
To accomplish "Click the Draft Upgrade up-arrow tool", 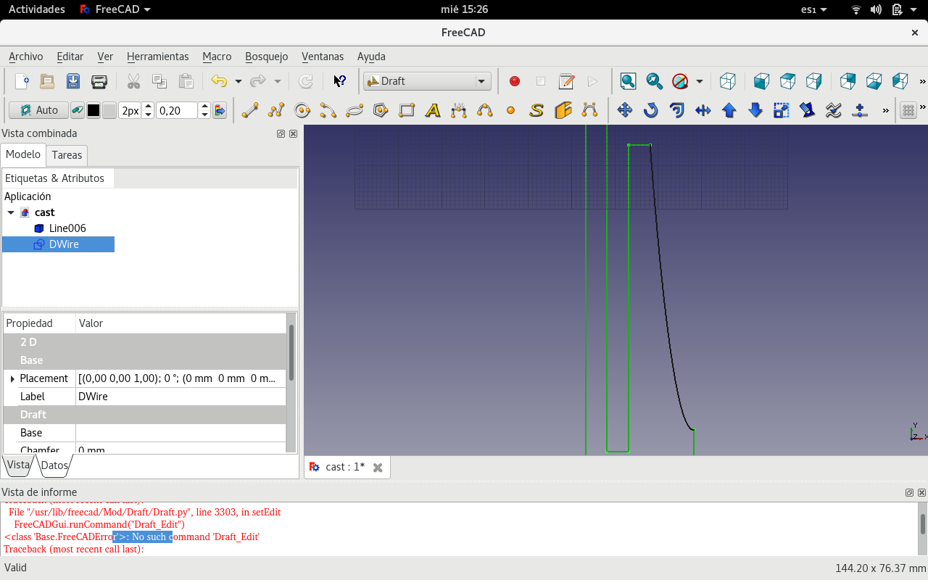I will [729, 110].
